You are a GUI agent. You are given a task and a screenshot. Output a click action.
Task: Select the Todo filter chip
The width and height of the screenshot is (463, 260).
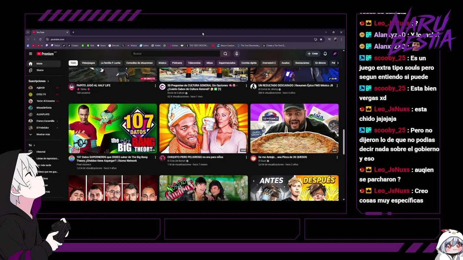tap(73, 63)
